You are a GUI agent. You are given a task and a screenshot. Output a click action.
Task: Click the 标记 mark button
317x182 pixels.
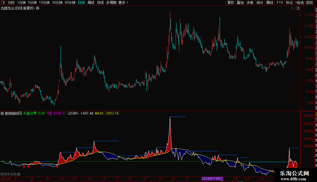pyautogui.click(x=289, y=3)
